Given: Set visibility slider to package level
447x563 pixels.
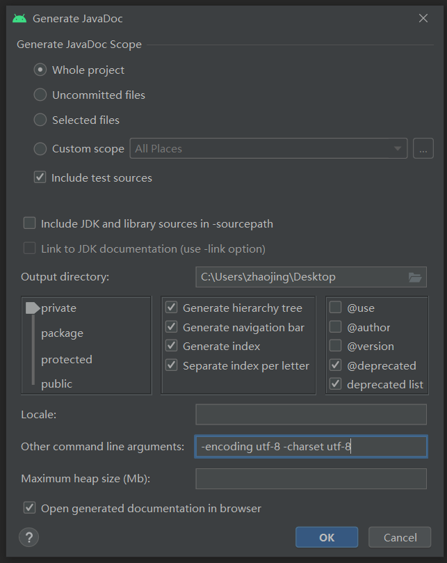Looking at the screenshot, I should click(x=62, y=333).
